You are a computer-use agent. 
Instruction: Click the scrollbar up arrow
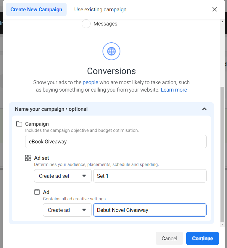tap(223, 22)
